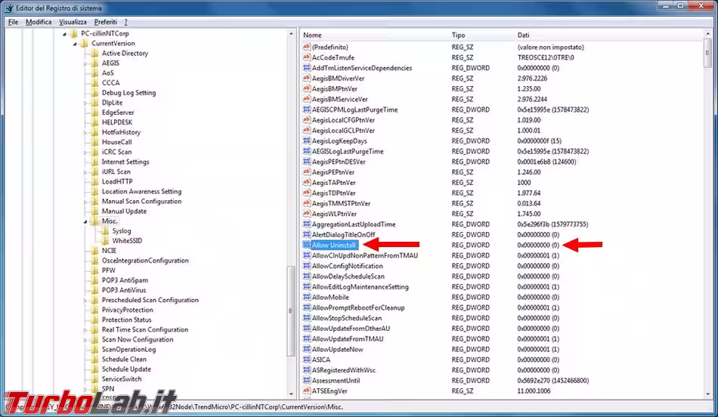Open the Preferiti menu

pyautogui.click(x=105, y=22)
